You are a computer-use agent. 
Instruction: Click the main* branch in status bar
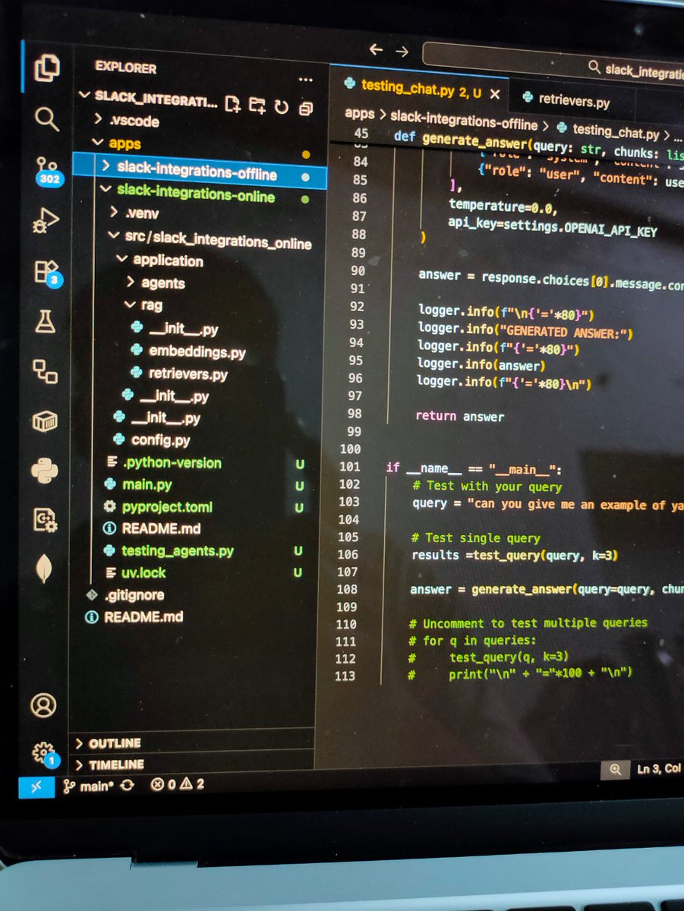click(x=89, y=786)
